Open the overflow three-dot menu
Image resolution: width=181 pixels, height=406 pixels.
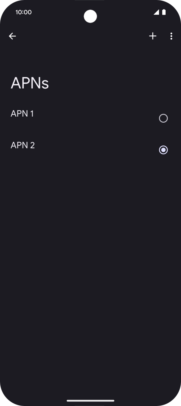[171, 36]
